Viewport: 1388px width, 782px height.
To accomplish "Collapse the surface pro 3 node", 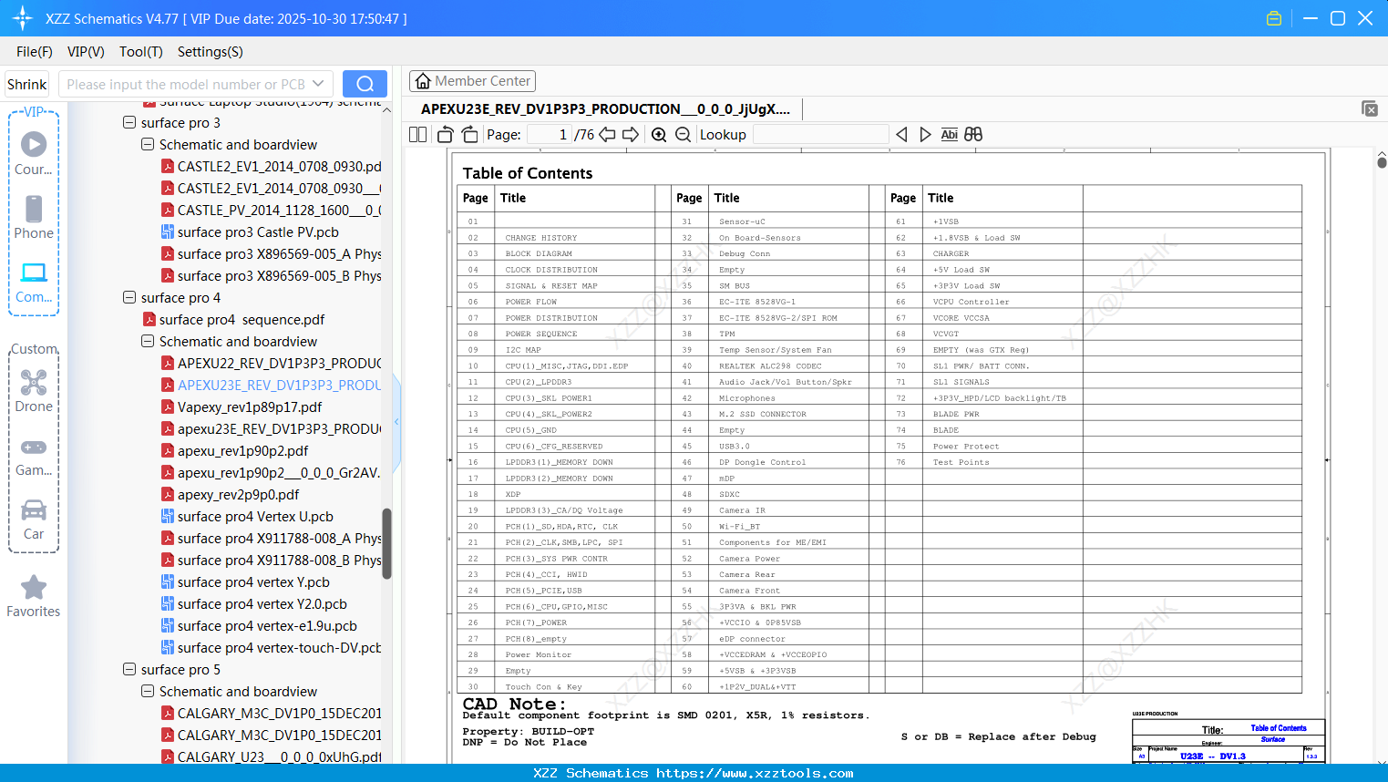I will click(x=129, y=122).
